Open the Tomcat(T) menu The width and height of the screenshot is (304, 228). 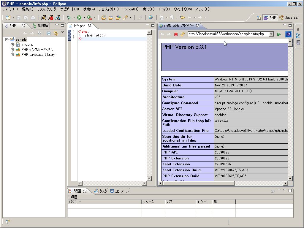coord(131,9)
